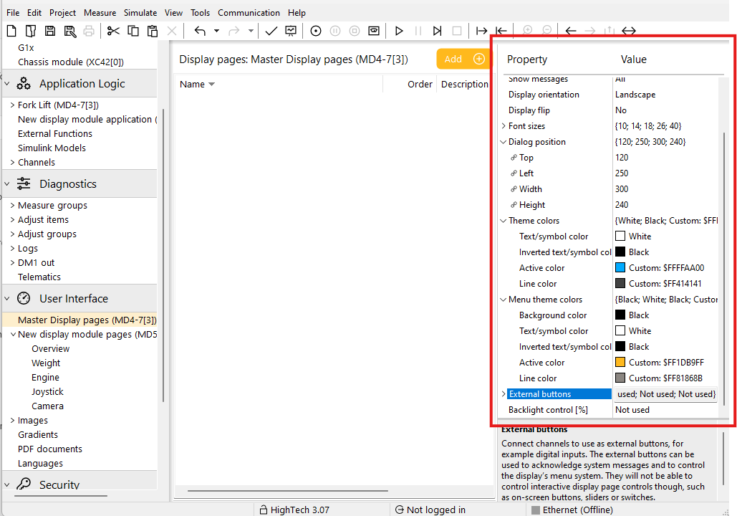
Task: Click the Active color blue swatch
Action: [620, 268]
